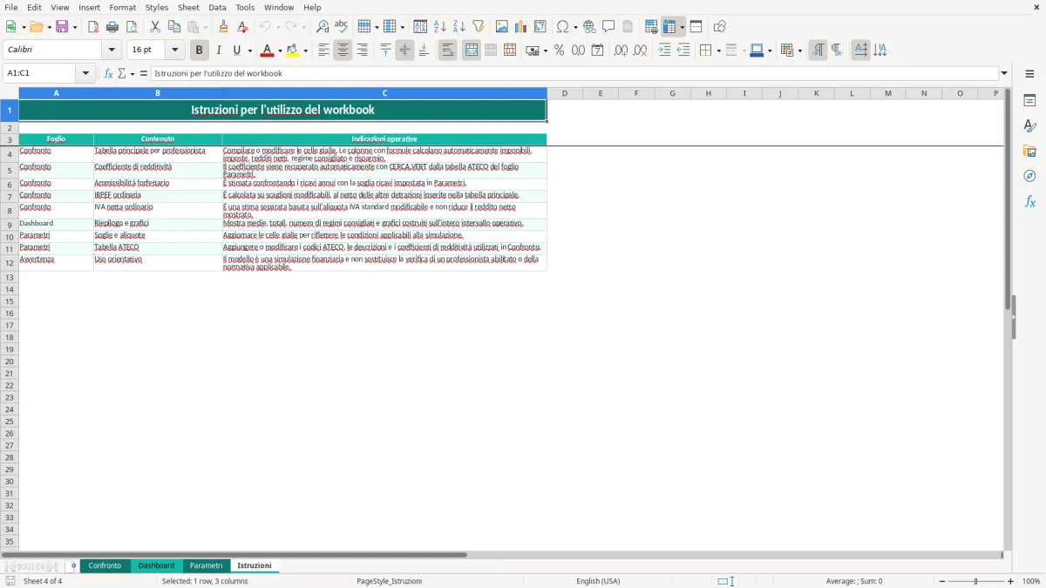Toggle wrap text in cells
The image size is (1046, 588).
[x=448, y=51]
